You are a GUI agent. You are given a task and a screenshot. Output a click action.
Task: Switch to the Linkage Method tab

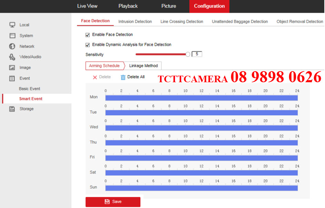point(143,66)
